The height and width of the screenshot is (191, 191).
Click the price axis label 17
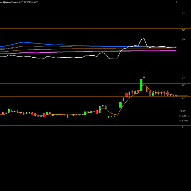pos(183,78)
